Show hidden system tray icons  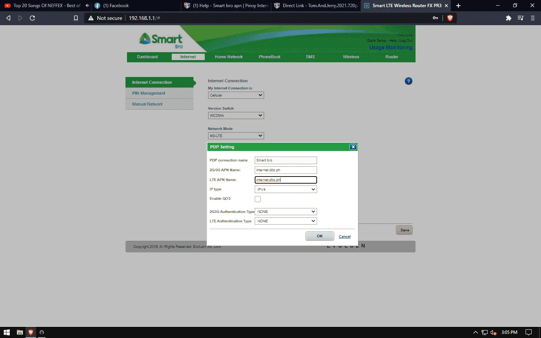[x=475, y=332]
